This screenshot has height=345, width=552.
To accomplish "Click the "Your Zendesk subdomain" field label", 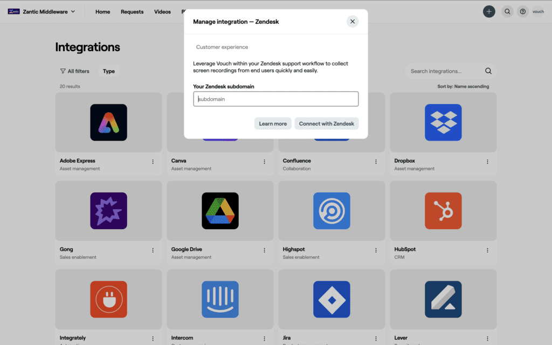I will (x=224, y=87).
